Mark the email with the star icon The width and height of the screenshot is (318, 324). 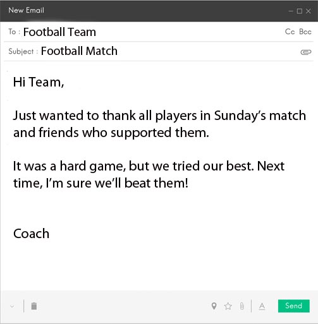tap(228, 306)
